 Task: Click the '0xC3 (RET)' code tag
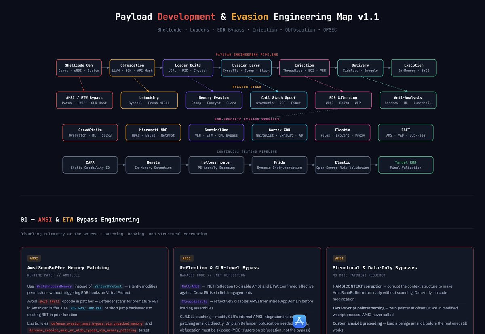[x=49, y=301]
